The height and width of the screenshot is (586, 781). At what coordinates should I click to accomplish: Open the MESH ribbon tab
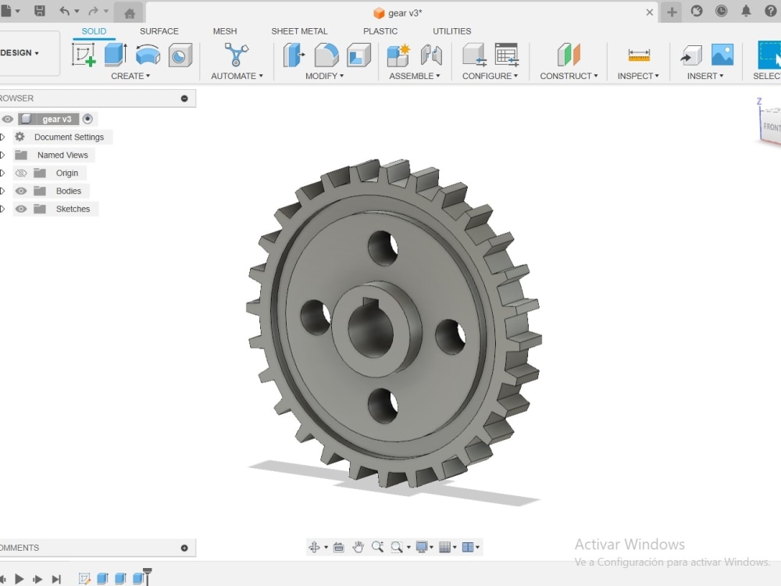click(x=225, y=31)
